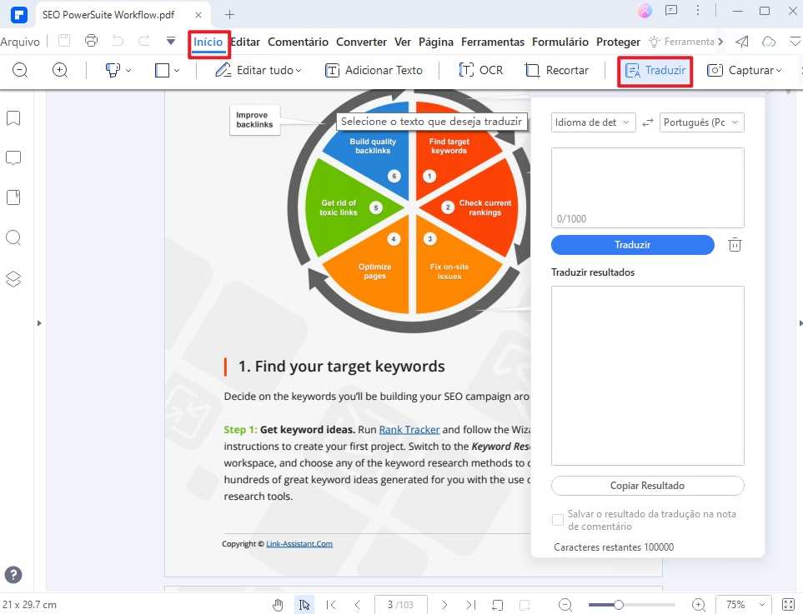The image size is (803, 614).
Task: Expand the right panel arrow
Action: point(800,323)
